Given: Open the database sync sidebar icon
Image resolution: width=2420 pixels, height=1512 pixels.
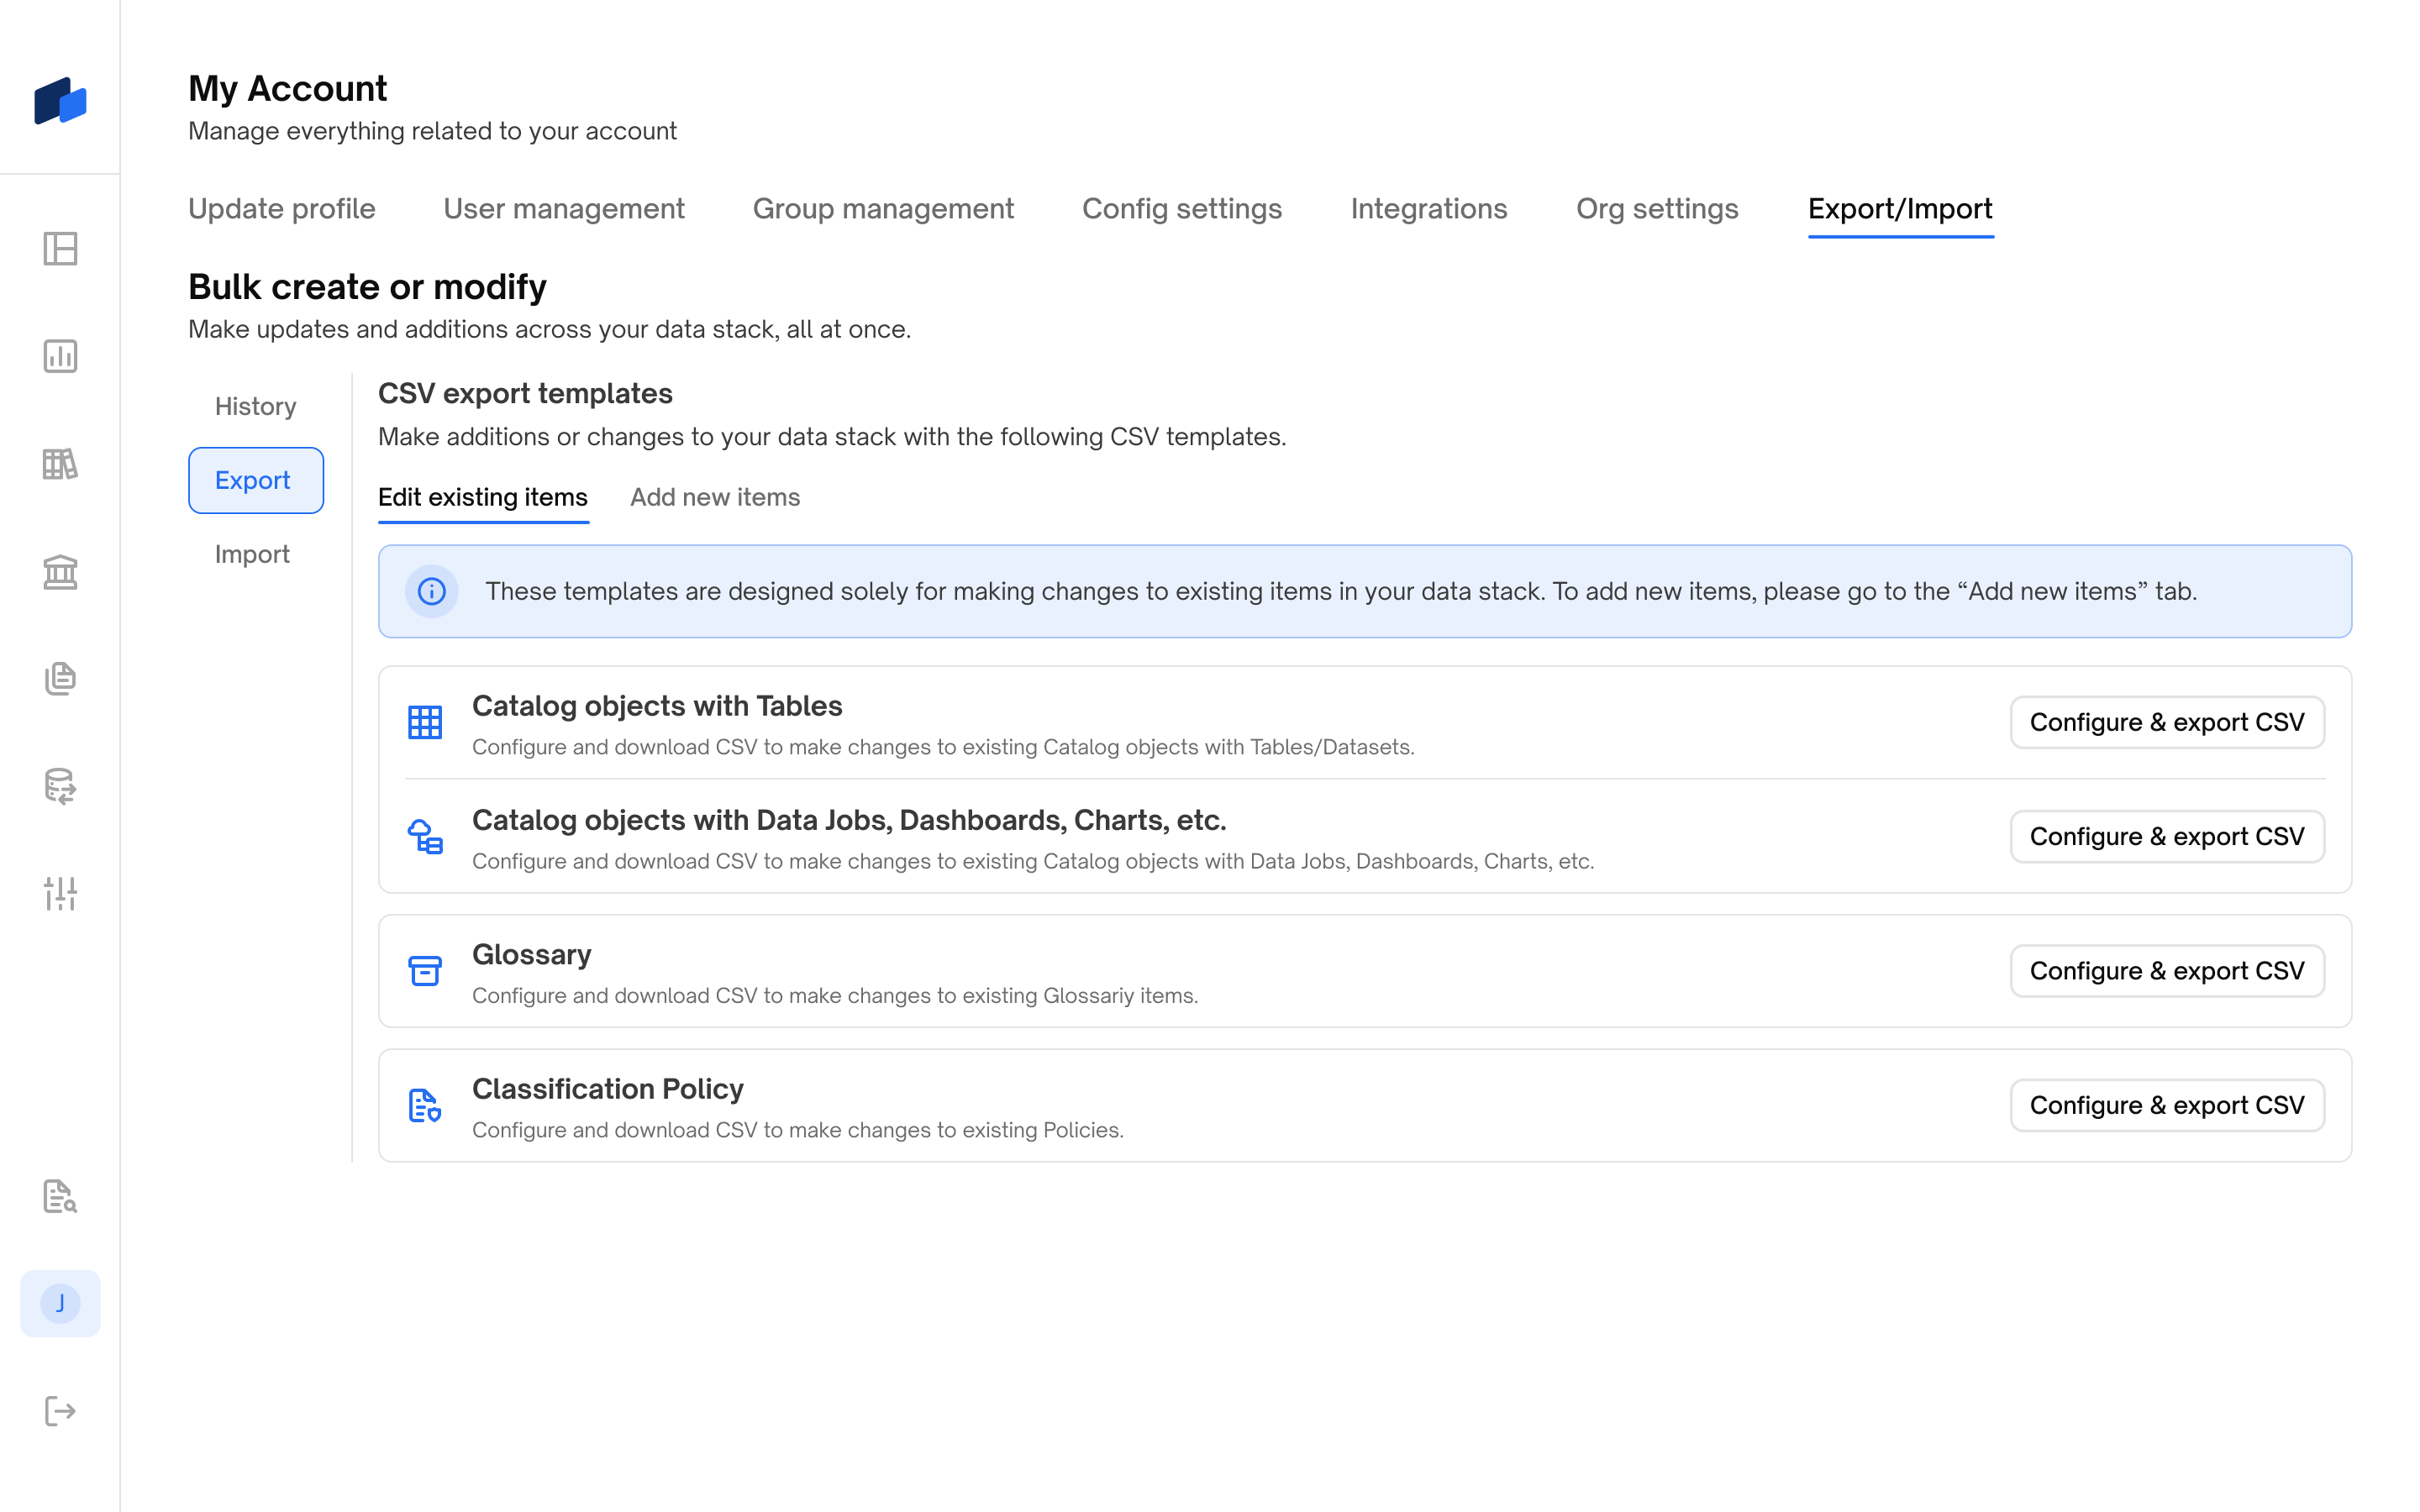Looking at the screenshot, I should pos(60,786).
